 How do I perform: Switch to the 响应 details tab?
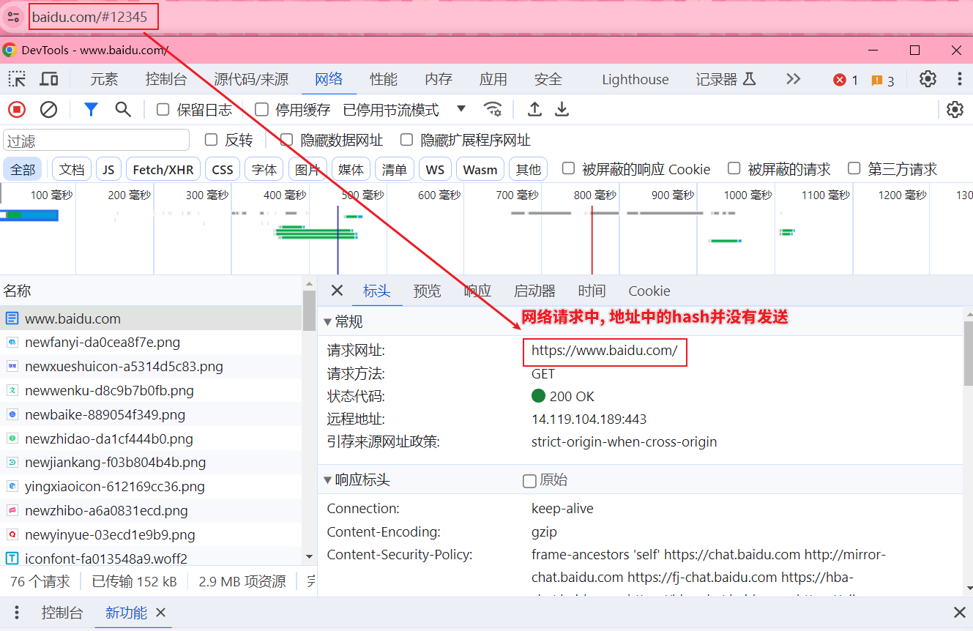pos(477,291)
